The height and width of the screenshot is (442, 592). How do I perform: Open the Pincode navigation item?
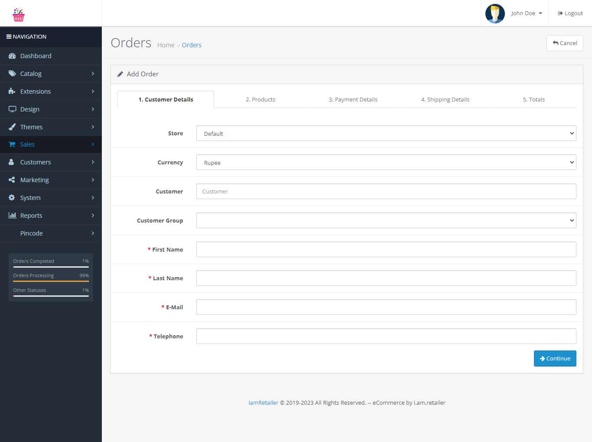pos(51,233)
